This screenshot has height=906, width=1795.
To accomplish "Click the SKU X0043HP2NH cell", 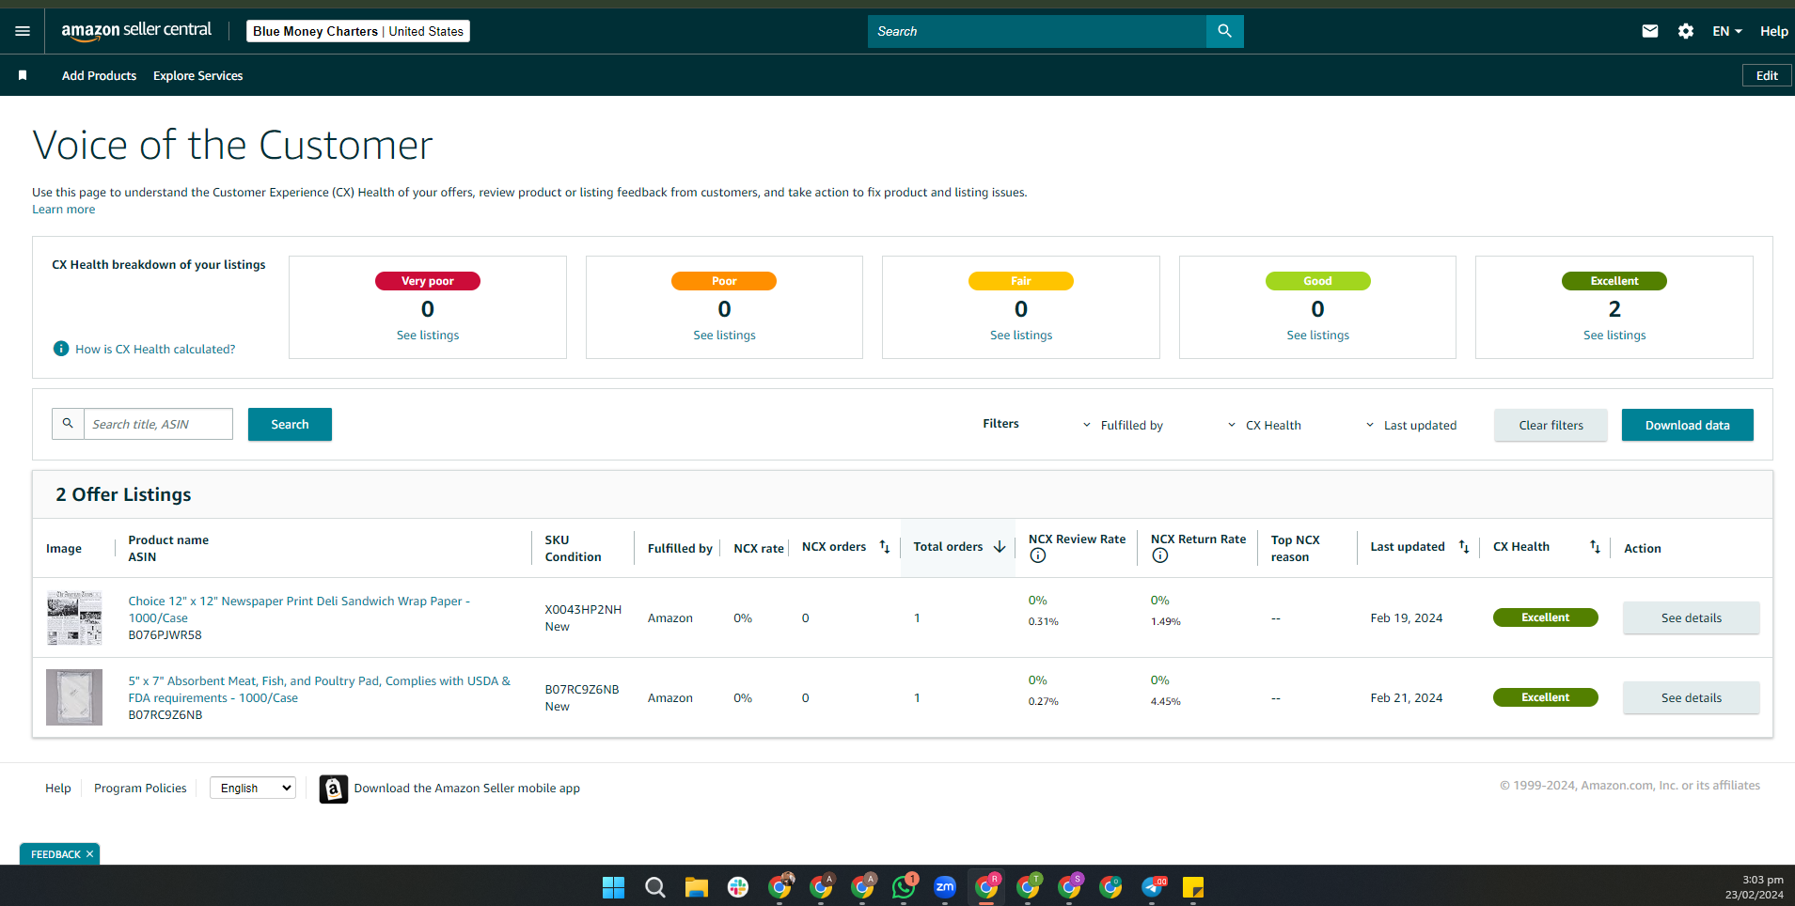I will pyautogui.click(x=583, y=609).
